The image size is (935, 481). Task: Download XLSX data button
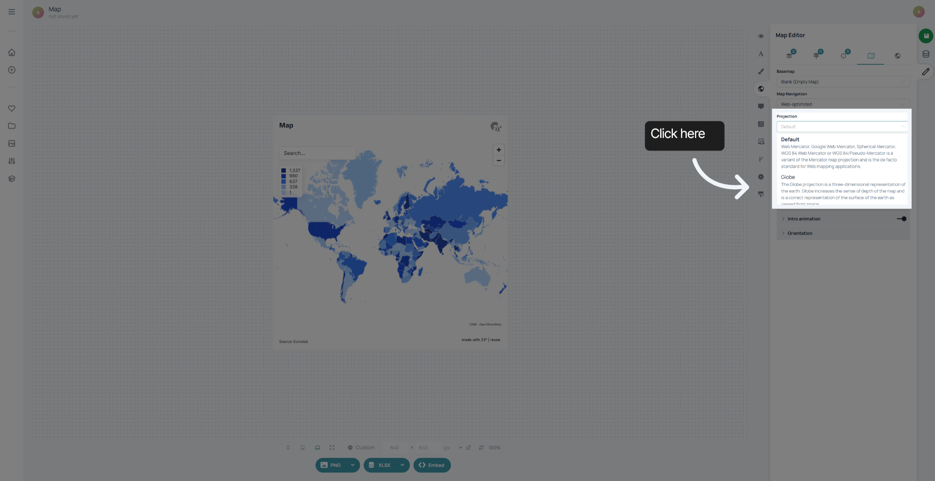click(x=380, y=465)
